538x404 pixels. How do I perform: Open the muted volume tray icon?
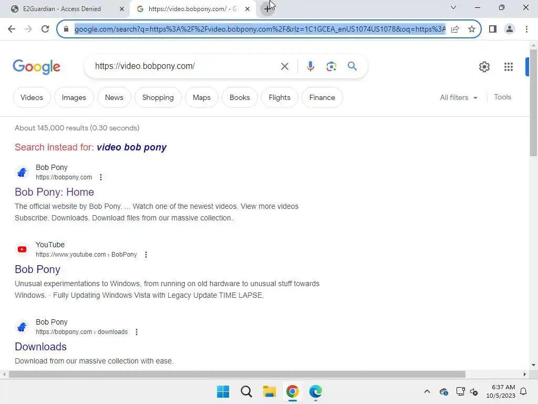click(474, 391)
